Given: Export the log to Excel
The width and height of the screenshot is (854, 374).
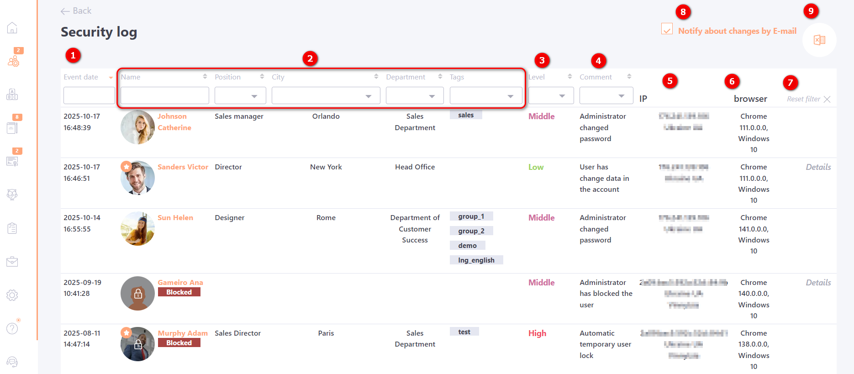Looking at the screenshot, I should click(x=819, y=40).
